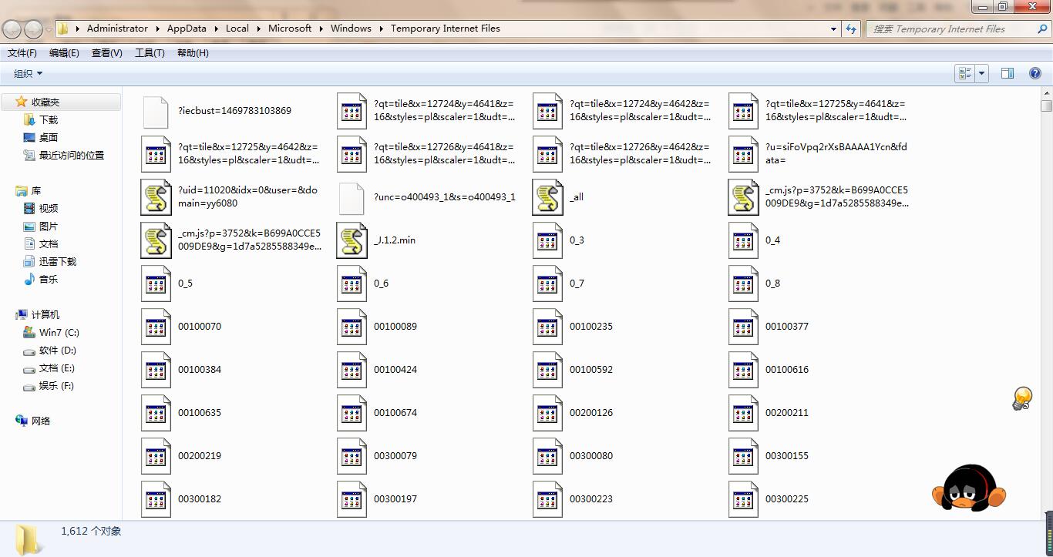Click the yellow lightbulb floating icon
This screenshot has width=1053, height=557.
click(1021, 398)
